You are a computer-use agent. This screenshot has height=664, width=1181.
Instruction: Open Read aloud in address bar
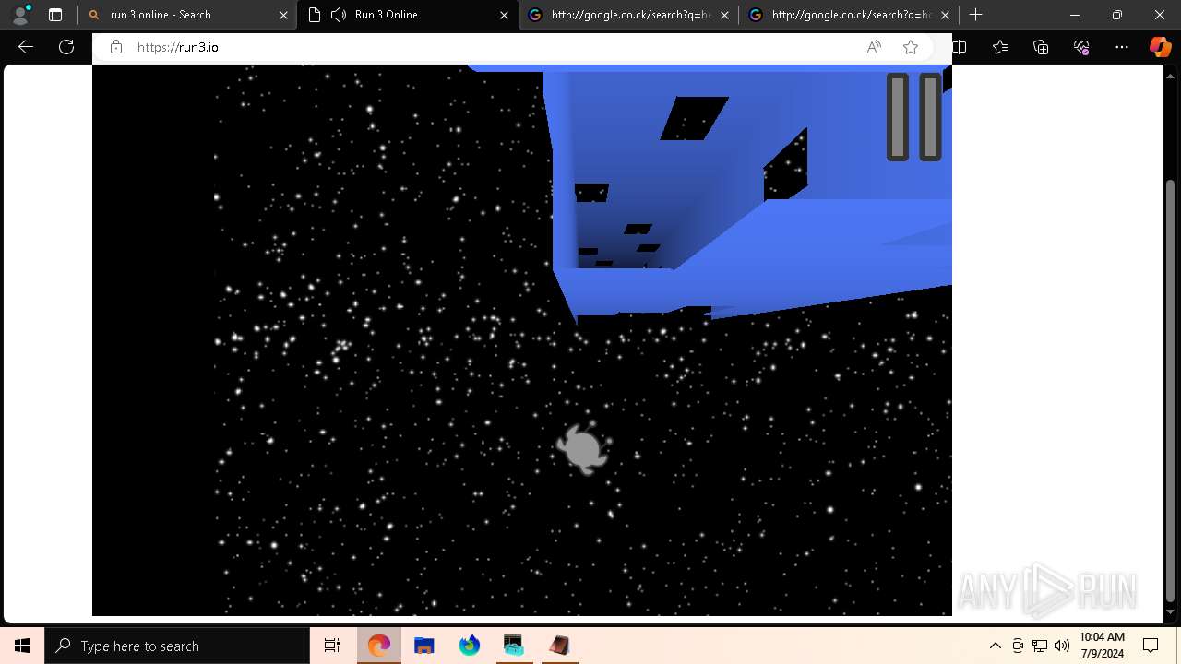pyautogui.click(x=874, y=47)
